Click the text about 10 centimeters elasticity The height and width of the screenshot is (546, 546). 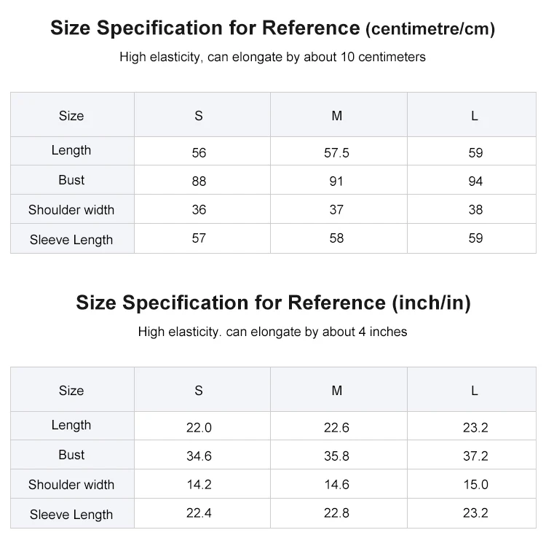[273, 57]
